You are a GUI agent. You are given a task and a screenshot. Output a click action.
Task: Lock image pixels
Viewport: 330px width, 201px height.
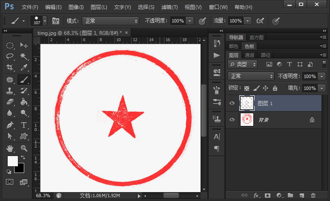256,88
